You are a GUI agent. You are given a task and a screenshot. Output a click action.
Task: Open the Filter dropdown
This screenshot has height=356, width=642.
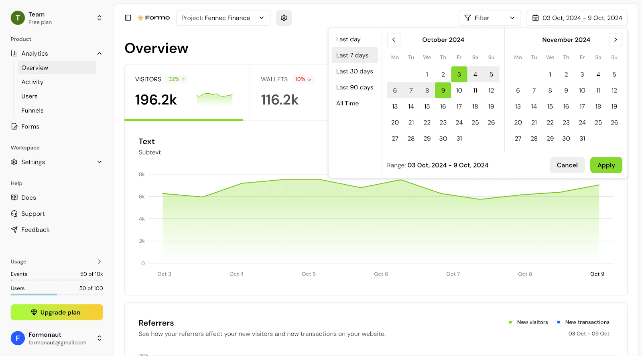point(490,18)
